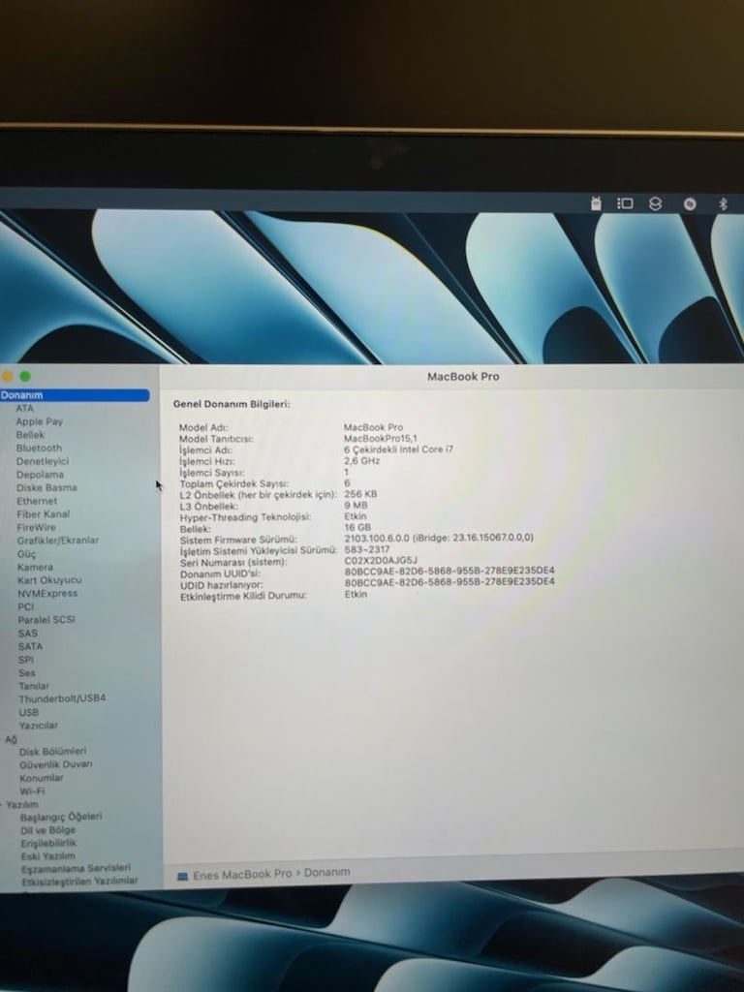Select PCI in the sidebar
This screenshot has width=744, height=992.
coord(26,606)
